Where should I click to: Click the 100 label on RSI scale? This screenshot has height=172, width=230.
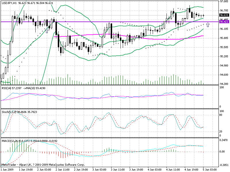point(222,87)
